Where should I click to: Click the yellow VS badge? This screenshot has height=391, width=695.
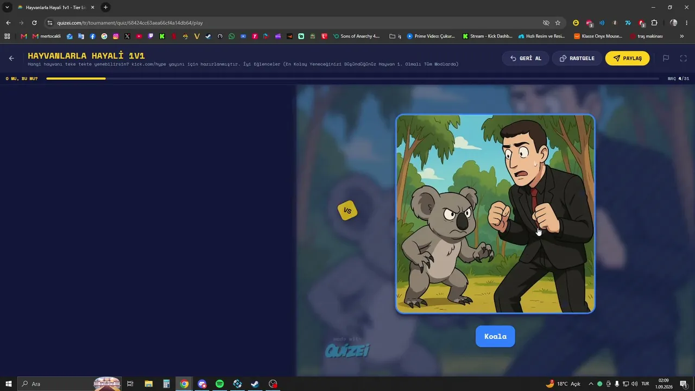pos(347,211)
